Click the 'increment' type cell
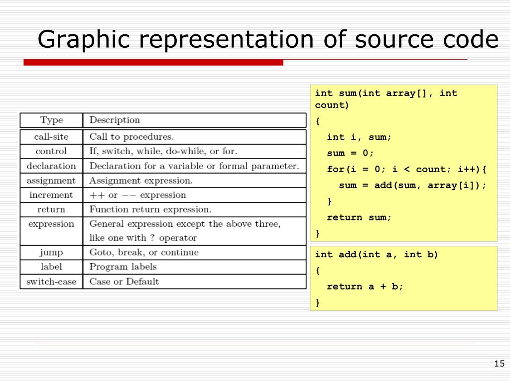 (51, 195)
